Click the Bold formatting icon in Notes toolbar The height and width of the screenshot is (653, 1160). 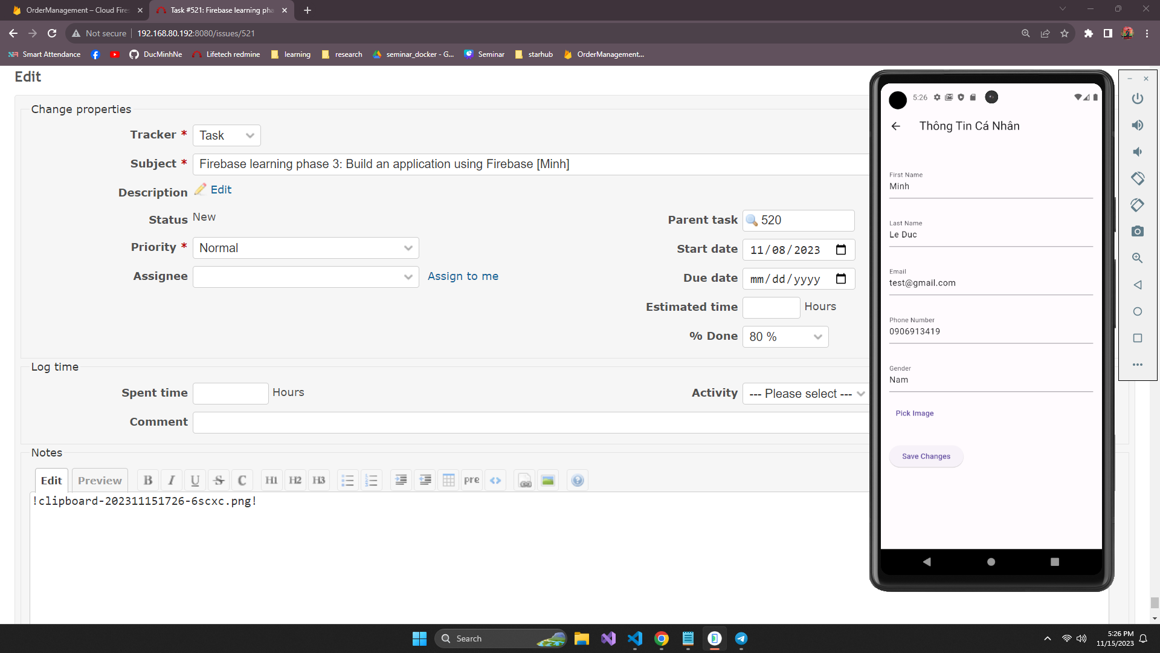tap(148, 480)
